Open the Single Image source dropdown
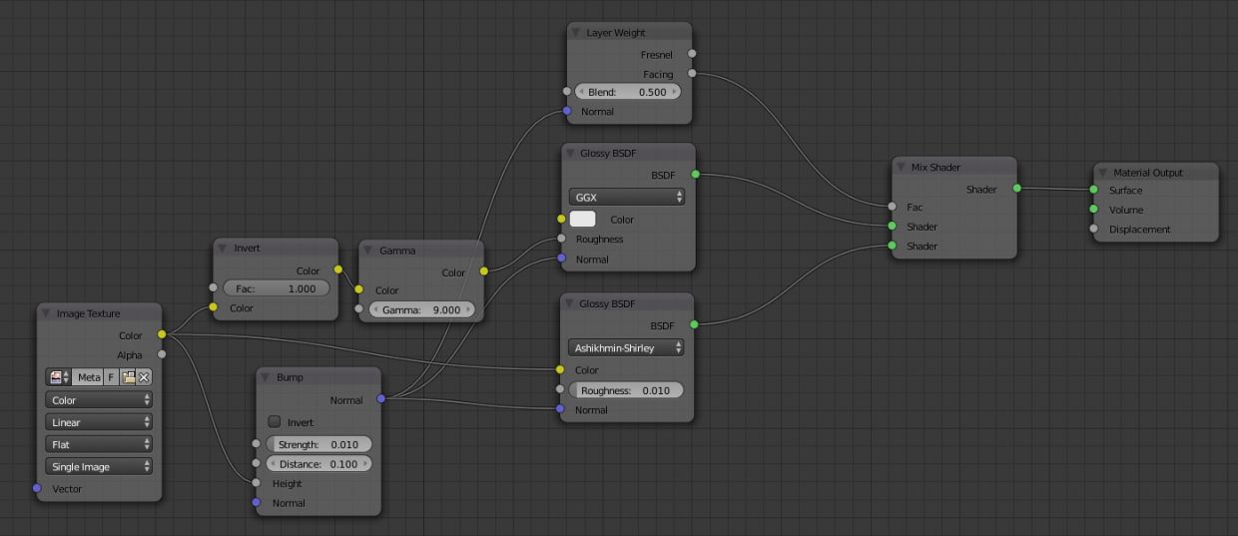The width and height of the screenshot is (1238, 536). (99, 466)
